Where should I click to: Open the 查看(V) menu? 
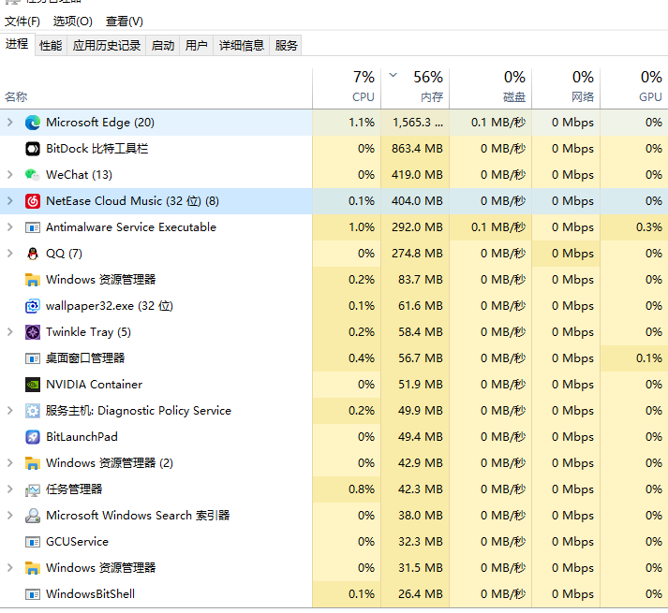pyautogui.click(x=125, y=22)
